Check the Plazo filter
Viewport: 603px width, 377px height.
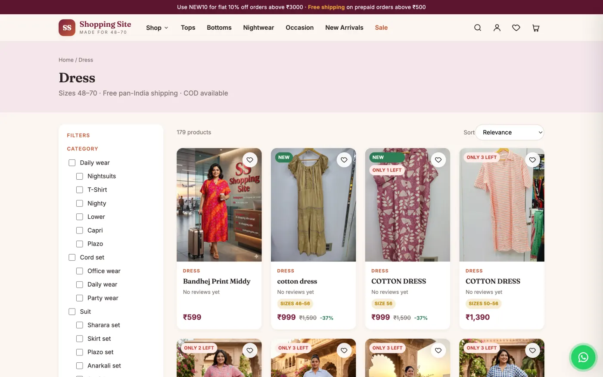80,244
